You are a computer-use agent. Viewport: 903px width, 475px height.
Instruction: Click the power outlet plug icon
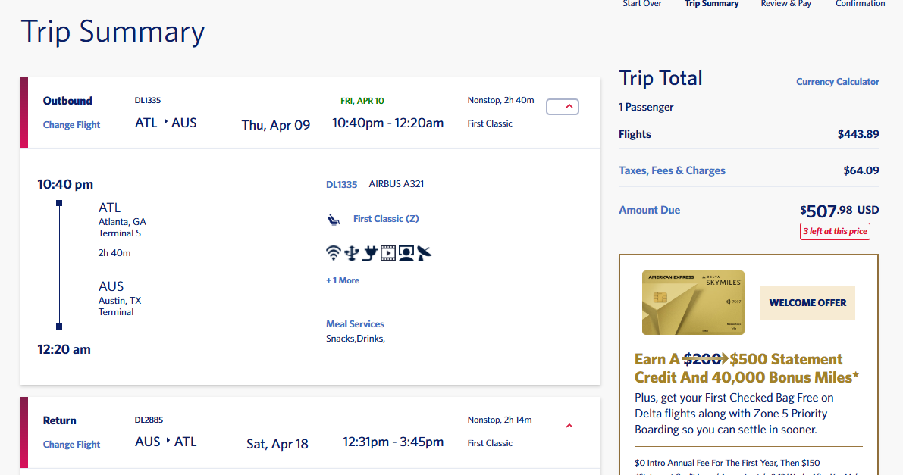pyautogui.click(x=369, y=253)
